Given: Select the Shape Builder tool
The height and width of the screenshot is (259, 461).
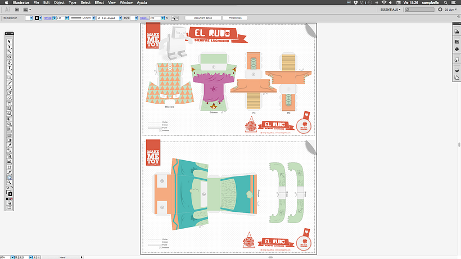Looking at the screenshot, I should click(9, 124).
